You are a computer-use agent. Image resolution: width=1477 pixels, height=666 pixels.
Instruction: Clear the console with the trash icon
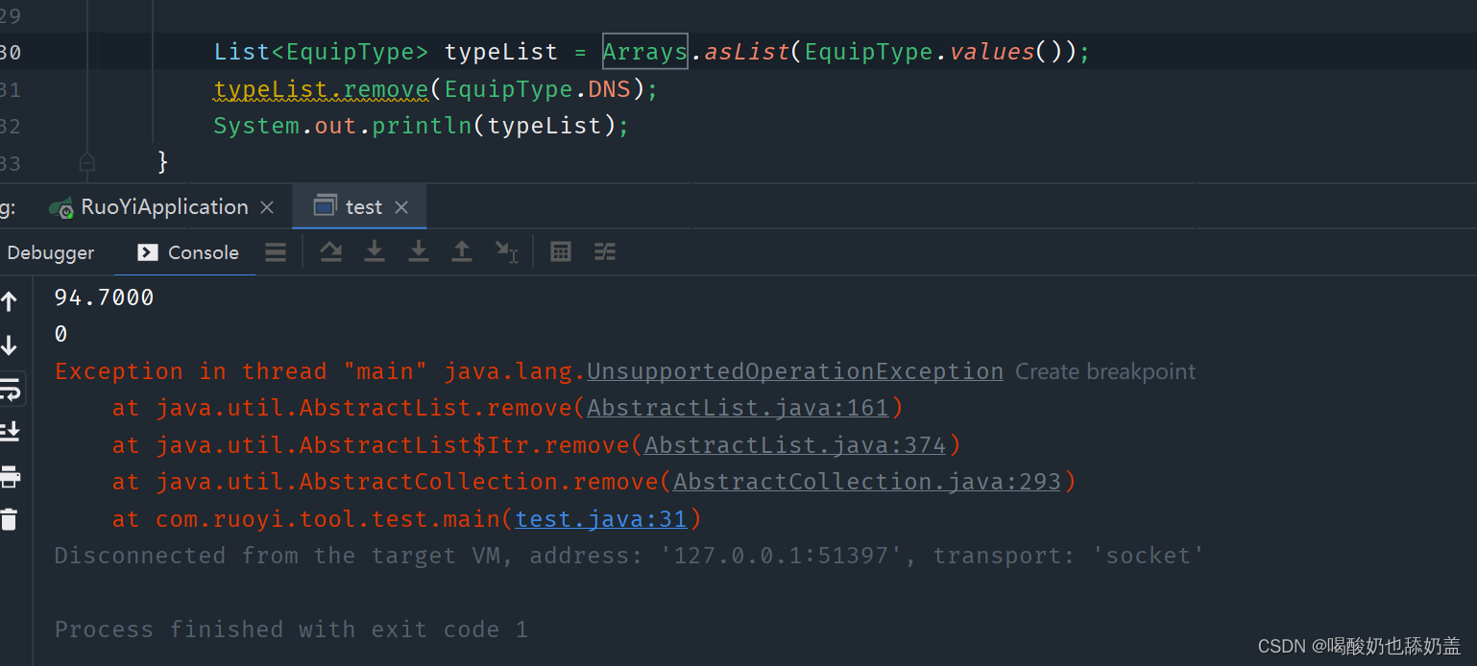[12, 518]
